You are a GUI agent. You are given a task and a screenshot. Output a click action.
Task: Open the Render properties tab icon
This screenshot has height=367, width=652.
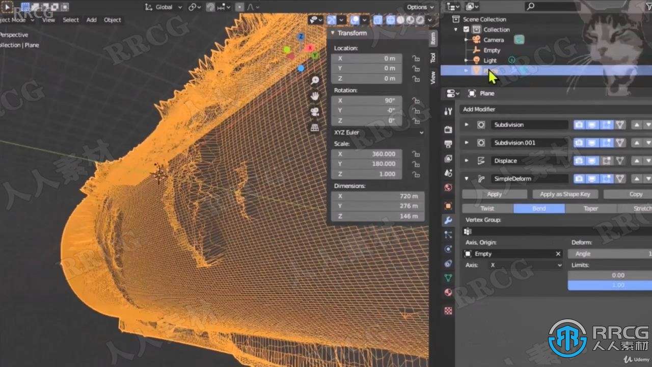pos(448,129)
